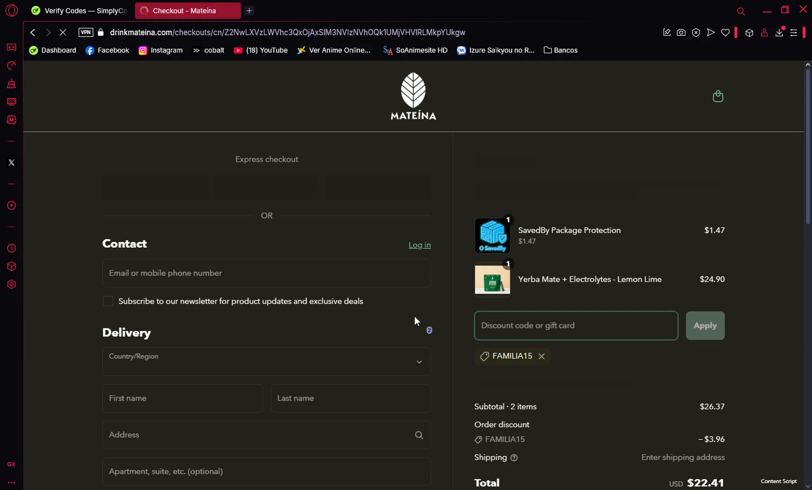Click the VPN badge in address bar
This screenshot has height=490, width=812.
[86, 32]
